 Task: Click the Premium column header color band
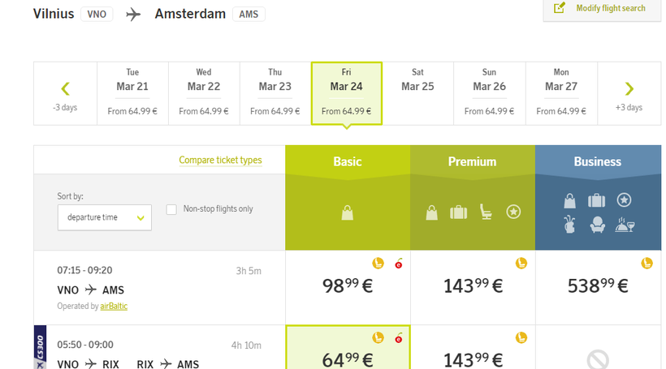473,161
